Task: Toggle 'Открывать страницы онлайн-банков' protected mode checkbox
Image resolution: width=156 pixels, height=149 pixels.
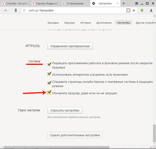Action: tap(49, 83)
